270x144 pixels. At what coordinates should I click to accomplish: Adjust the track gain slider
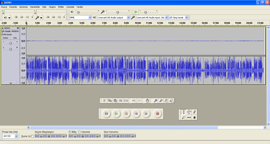tap(11, 43)
